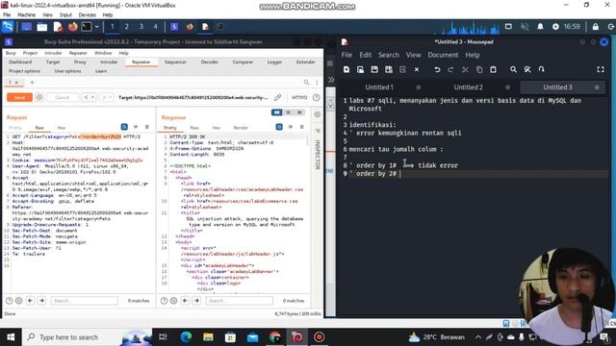The width and height of the screenshot is (616, 346).
Task: Switch to Burp Decoder tab
Action: [210, 62]
